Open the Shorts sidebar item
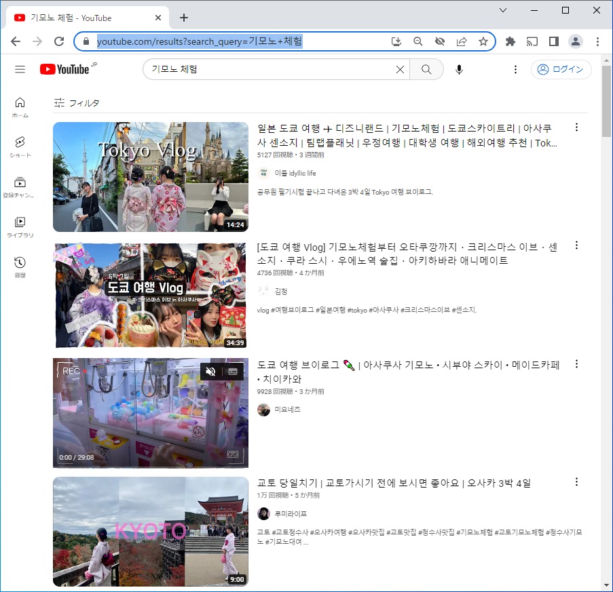The height and width of the screenshot is (592, 613). coord(20,146)
